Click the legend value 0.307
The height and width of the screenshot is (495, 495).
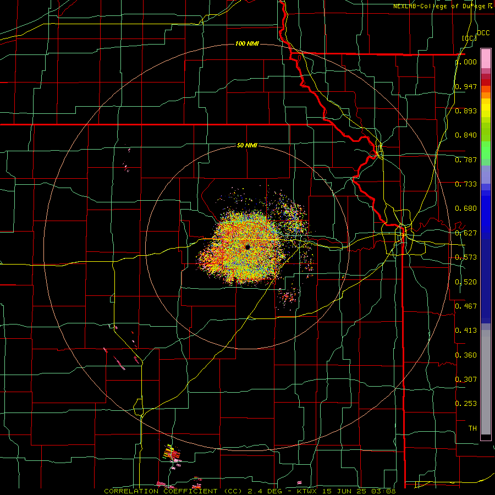[x=466, y=379]
